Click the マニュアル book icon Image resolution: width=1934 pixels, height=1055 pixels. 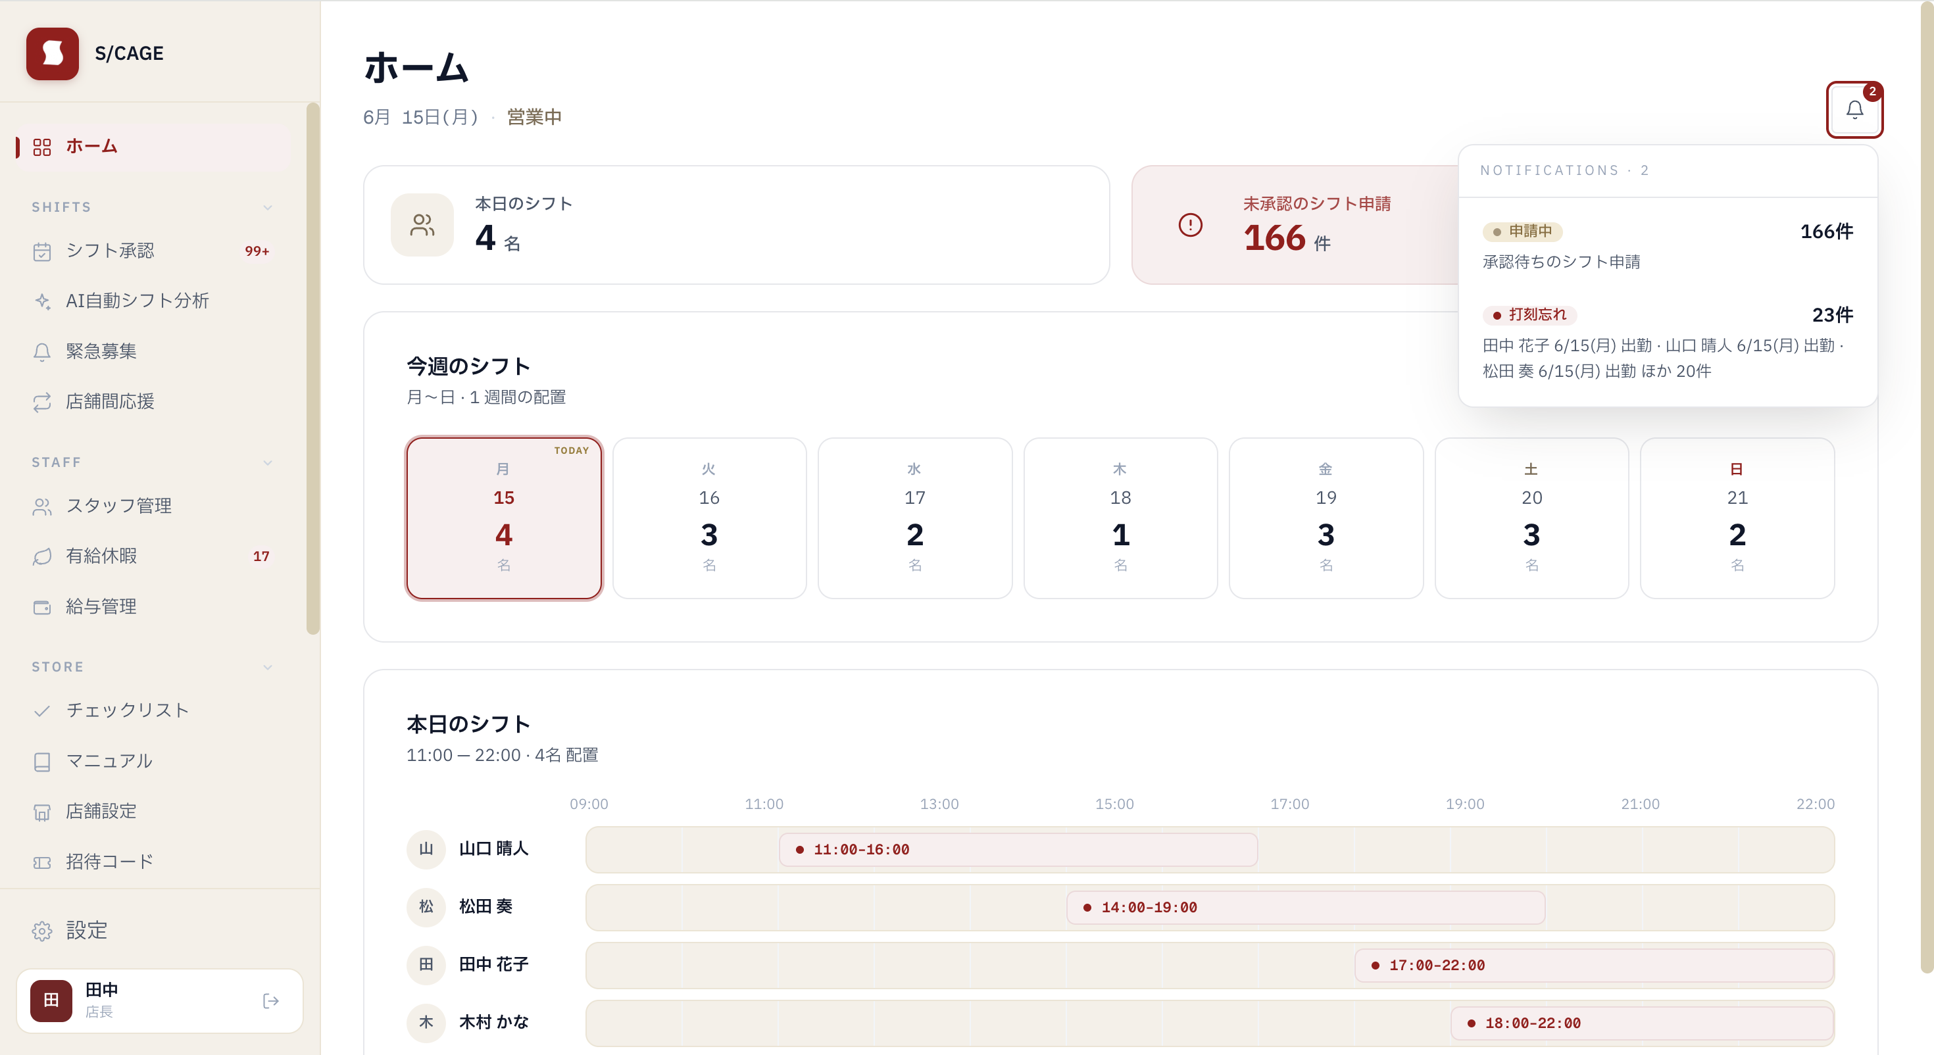point(42,762)
